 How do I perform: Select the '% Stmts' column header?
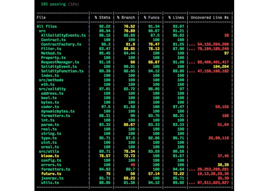103,17
